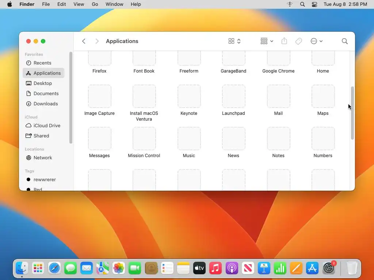374x280 pixels.
Task: Click the GarageBand app label
Action: pyautogui.click(x=233, y=71)
